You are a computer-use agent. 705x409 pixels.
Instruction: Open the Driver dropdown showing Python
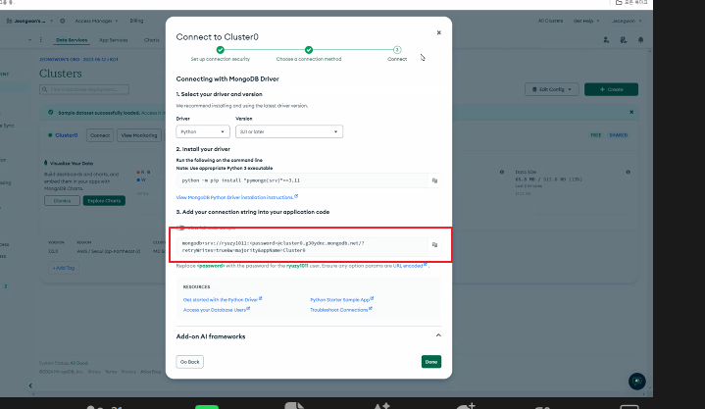(x=203, y=131)
